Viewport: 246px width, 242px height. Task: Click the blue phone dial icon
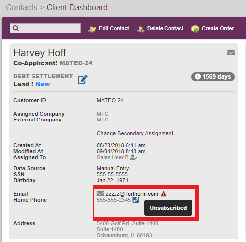[x=136, y=200]
